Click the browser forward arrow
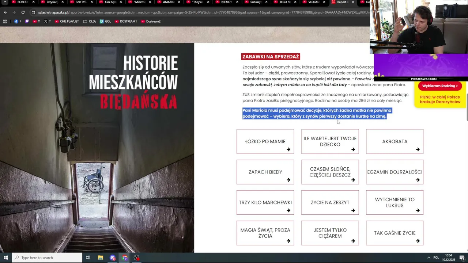The image size is (468, 263). click(x=14, y=12)
